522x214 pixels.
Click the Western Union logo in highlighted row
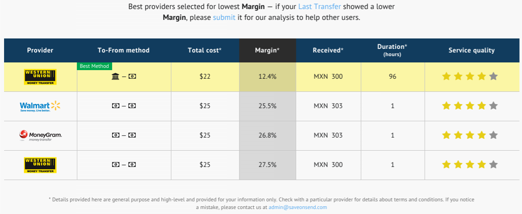pos(40,77)
